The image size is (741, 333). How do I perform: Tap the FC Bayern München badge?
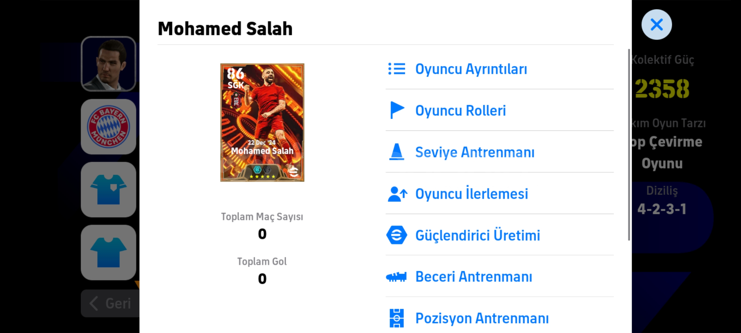(109, 127)
